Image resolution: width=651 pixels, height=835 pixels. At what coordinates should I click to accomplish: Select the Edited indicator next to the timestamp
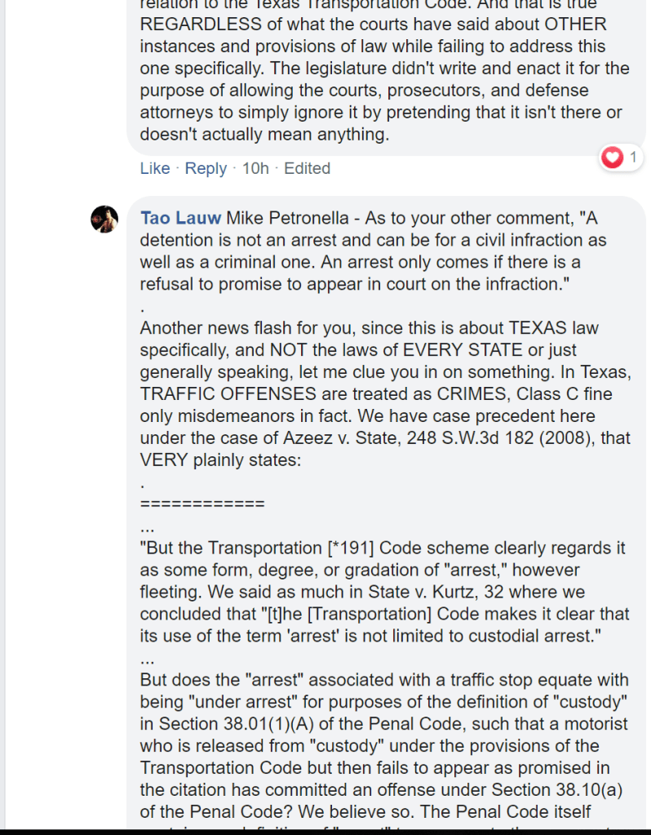click(308, 168)
